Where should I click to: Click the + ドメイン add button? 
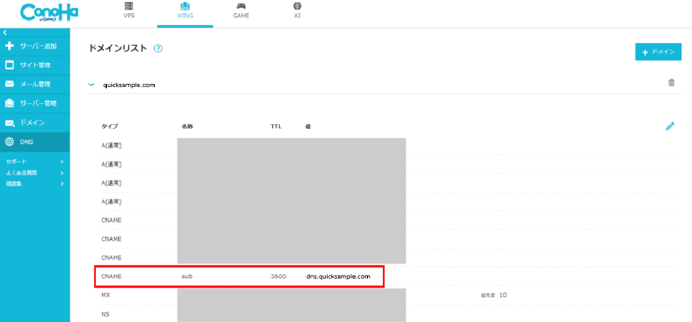(x=658, y=52)
